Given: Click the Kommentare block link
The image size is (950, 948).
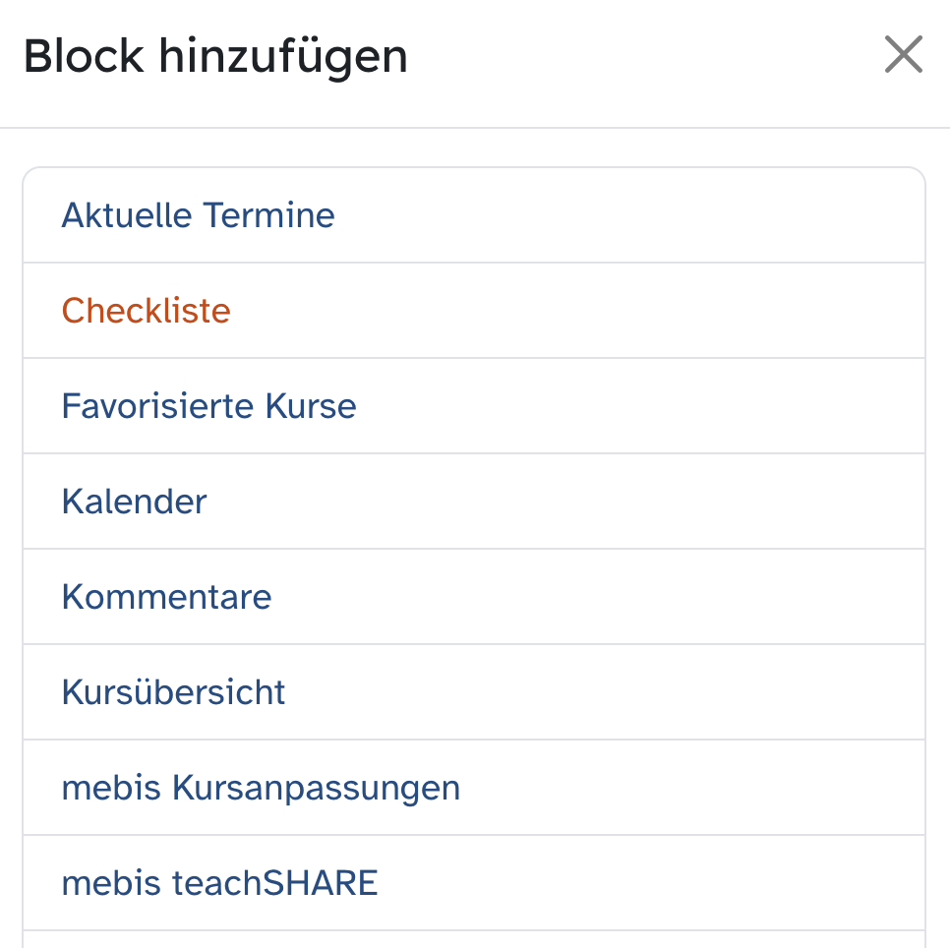Looking at the screenshot, I should coord(166,597).
